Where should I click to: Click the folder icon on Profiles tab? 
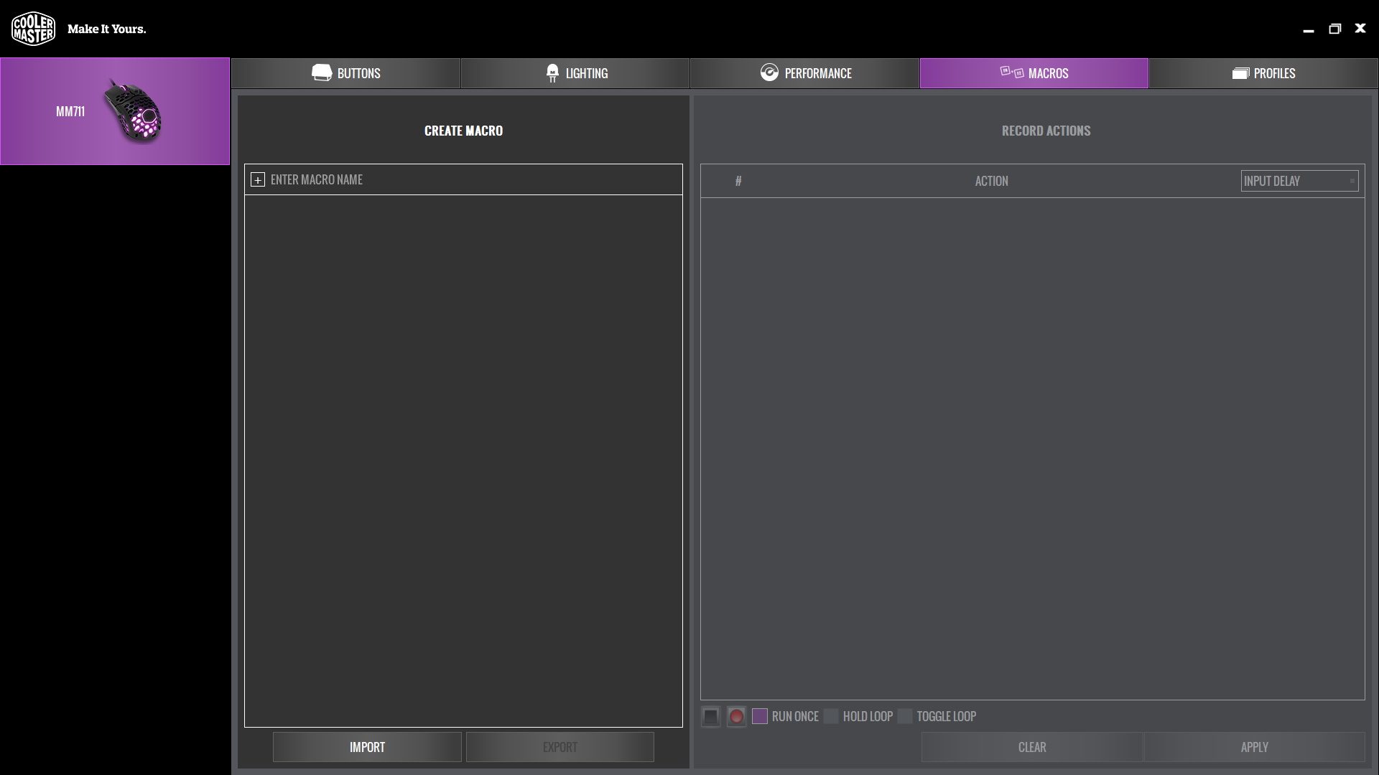[1240, 73]
